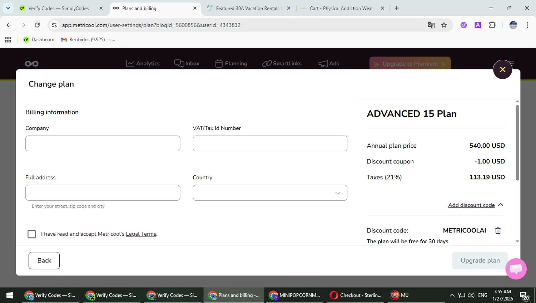
Task: Open notification center icon
Action: 525,296
